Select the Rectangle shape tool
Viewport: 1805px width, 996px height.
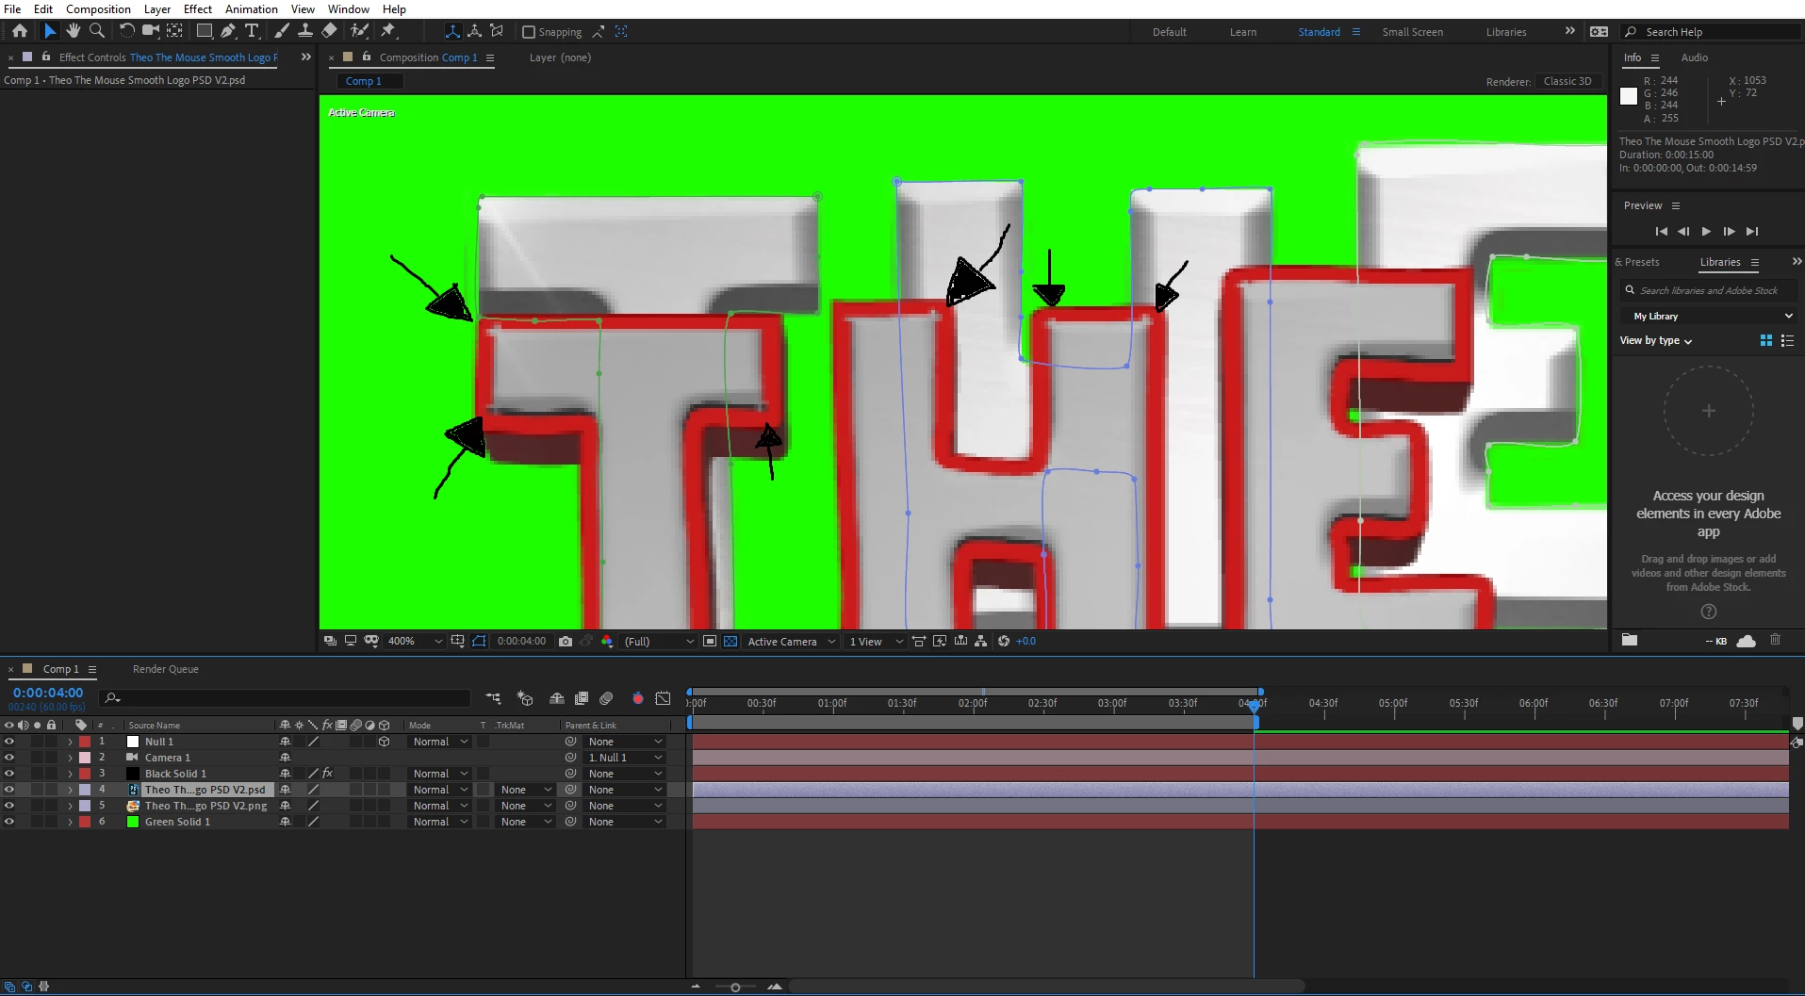point(204,31)
